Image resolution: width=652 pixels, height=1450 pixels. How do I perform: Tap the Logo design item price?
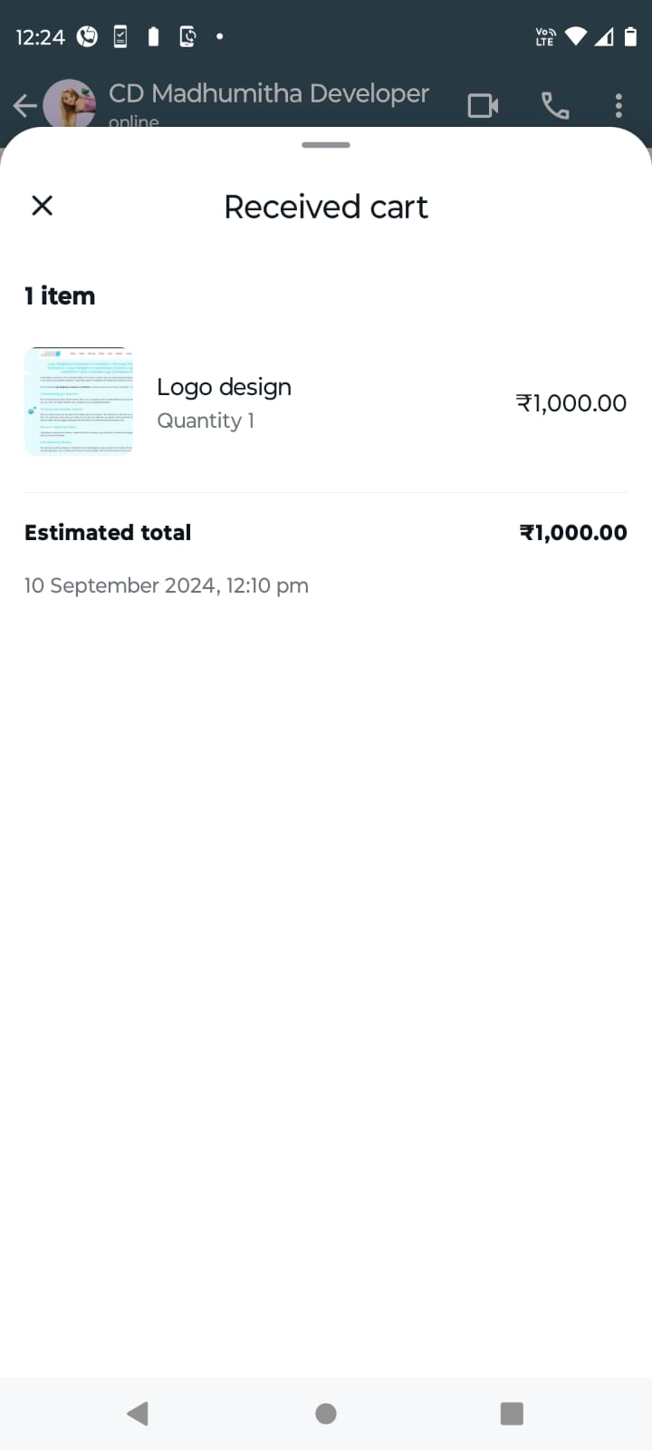tap(570, 403)
